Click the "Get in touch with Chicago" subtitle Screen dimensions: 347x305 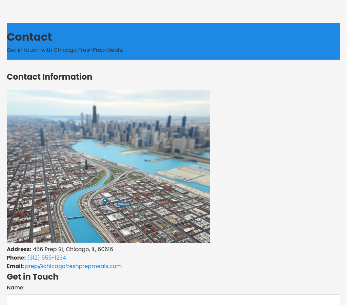(x=65, y=50)
